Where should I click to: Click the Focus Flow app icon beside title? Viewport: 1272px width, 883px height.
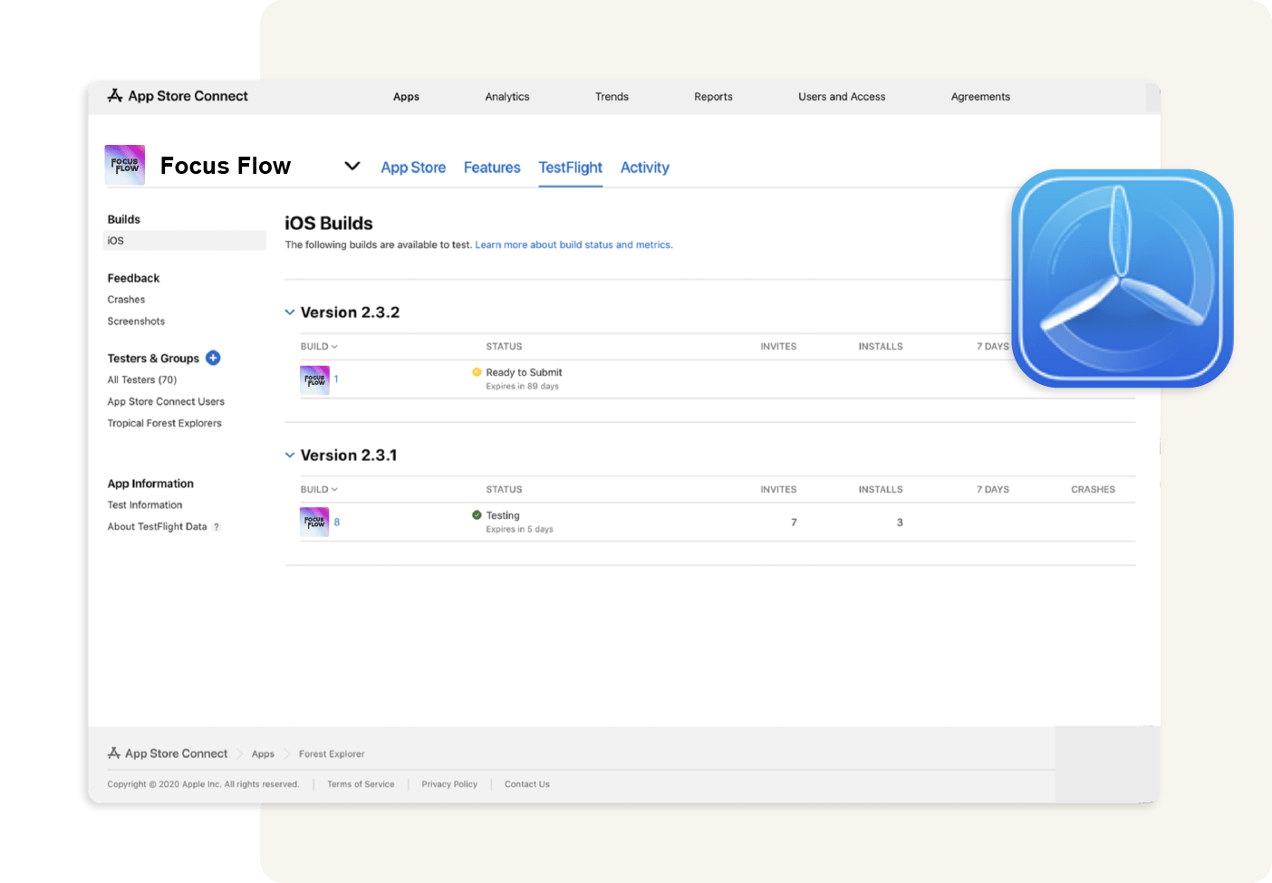[125, 165]
